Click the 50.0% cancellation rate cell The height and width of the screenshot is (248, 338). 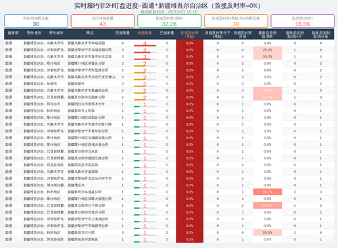[x=268, y=205]
